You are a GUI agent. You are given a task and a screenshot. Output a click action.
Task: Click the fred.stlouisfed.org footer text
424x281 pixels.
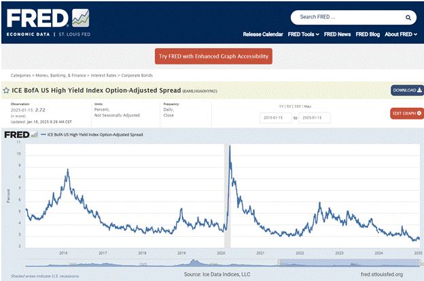pos(382,274)
